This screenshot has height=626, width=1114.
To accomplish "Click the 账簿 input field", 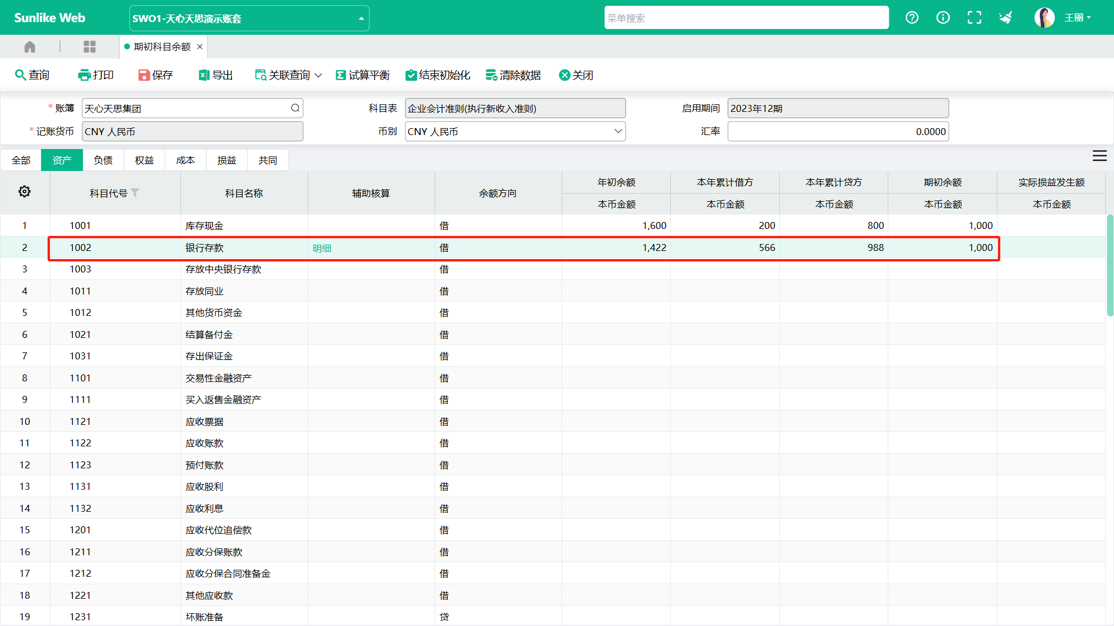I will (192, 108).
